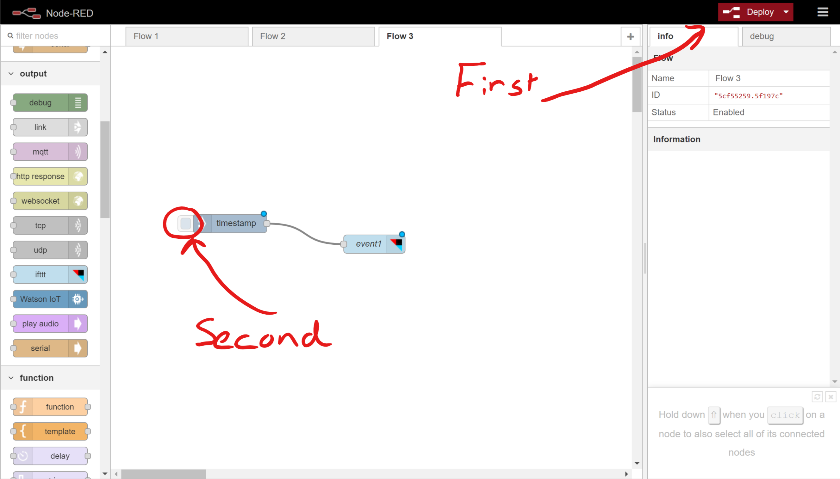Viewport: 840px width, 479px height.
Task: Click the mqtt node icon in sidebar
Action: click(78, 151)
